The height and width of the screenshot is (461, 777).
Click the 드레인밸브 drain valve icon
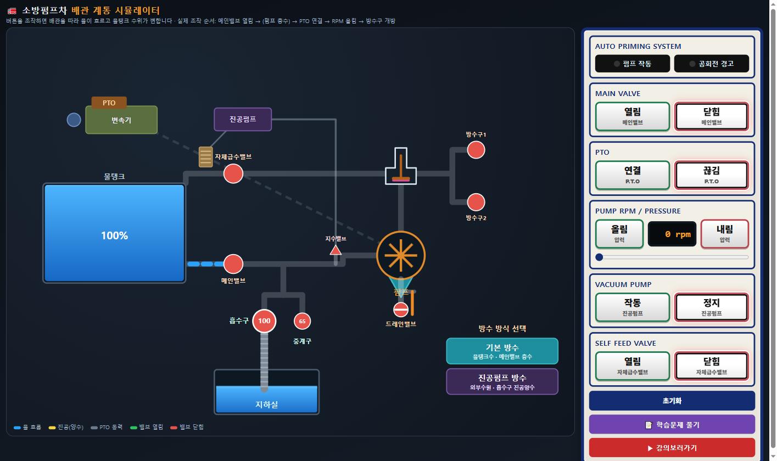[401, 310]
